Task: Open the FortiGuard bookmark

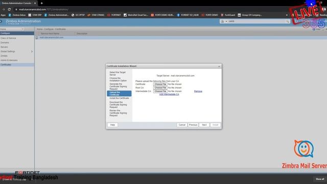Action: tap(228, 15)
